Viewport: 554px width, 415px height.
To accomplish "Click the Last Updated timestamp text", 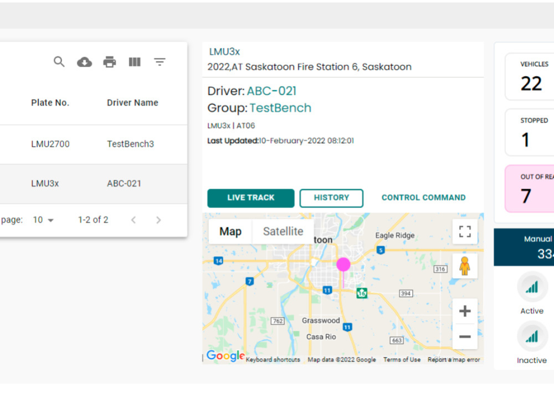I will point(280,141).
